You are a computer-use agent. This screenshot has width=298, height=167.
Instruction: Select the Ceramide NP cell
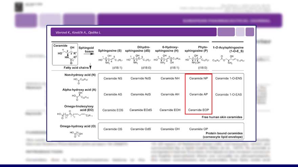pos(198,78)
